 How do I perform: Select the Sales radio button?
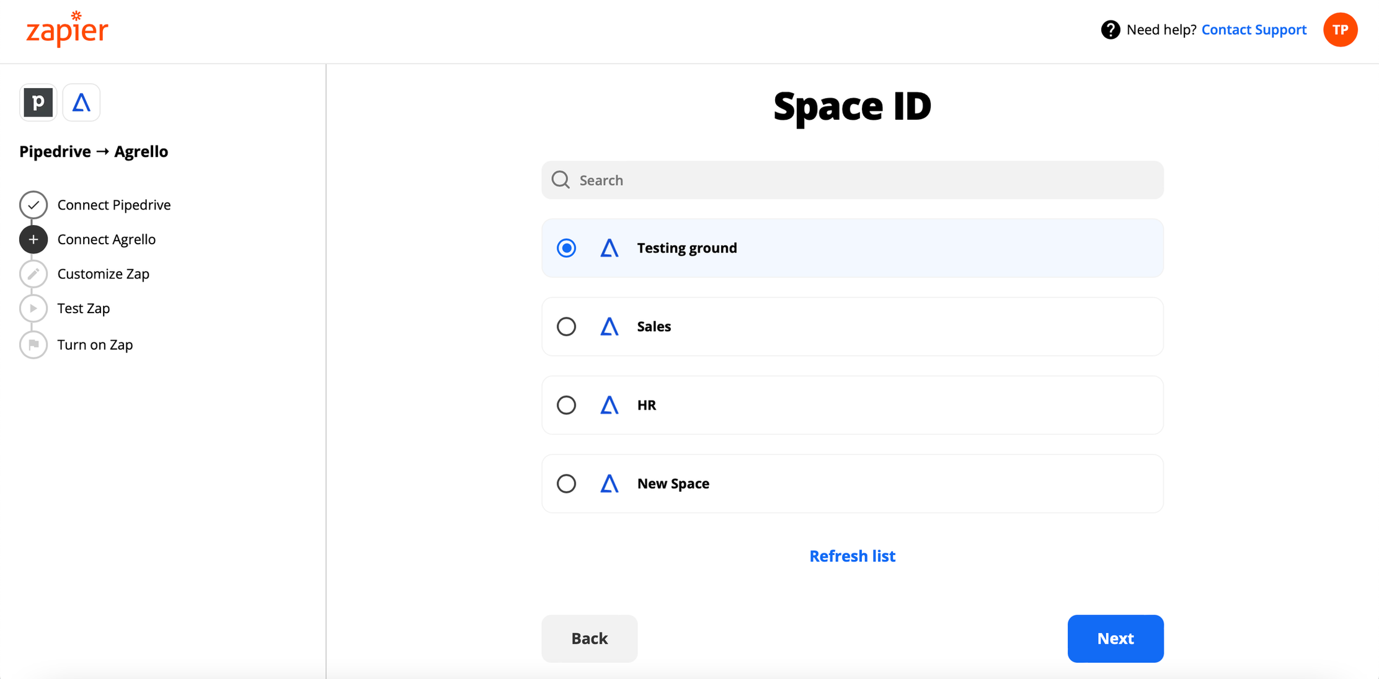pos(566,326)
